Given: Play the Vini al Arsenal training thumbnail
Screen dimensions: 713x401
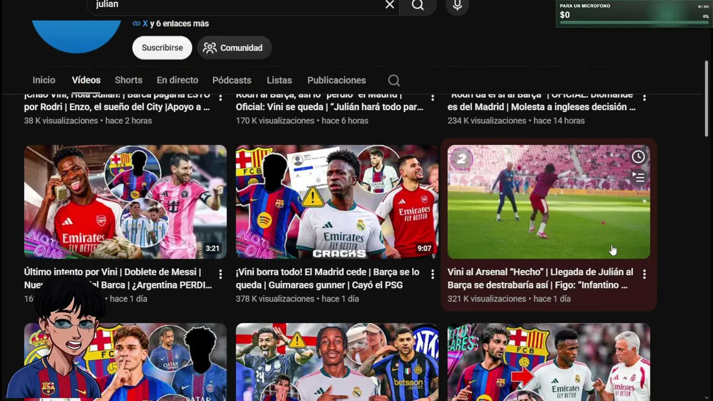Looking at the screenshot, I should coord(549,202).
